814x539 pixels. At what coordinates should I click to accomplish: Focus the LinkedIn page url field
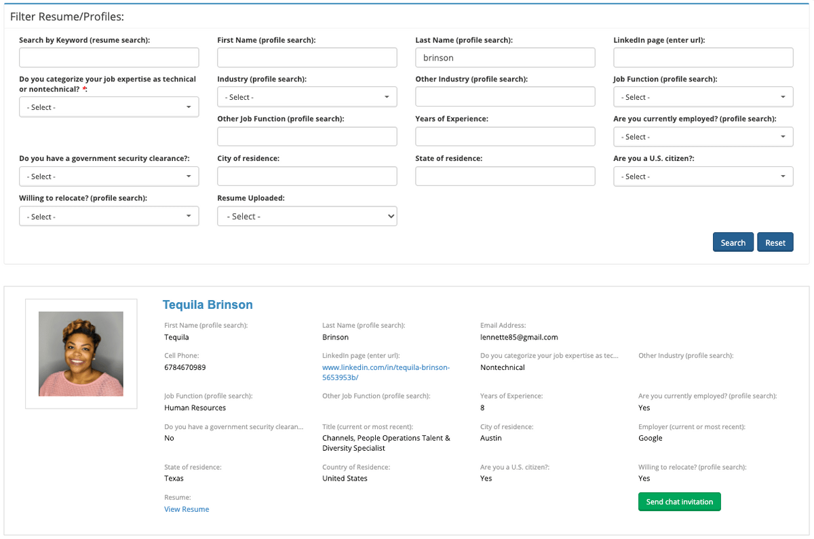[703, 58]
